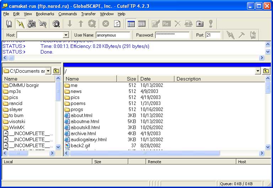
Task: Select the mp3s local folder
Action: 12,91
